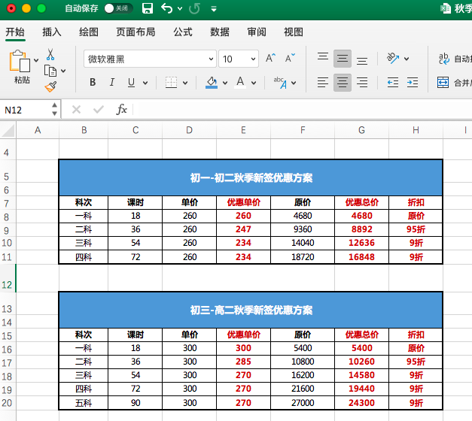Click the fx Insert Function icon
472x421 pixels.
[x=122, y=110]
